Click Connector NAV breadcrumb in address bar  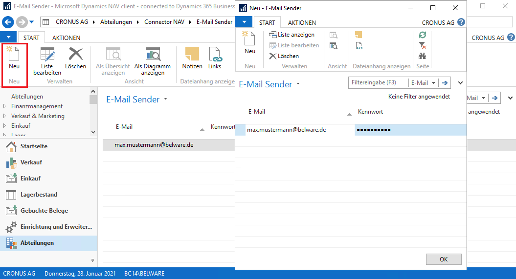(164, 22)
